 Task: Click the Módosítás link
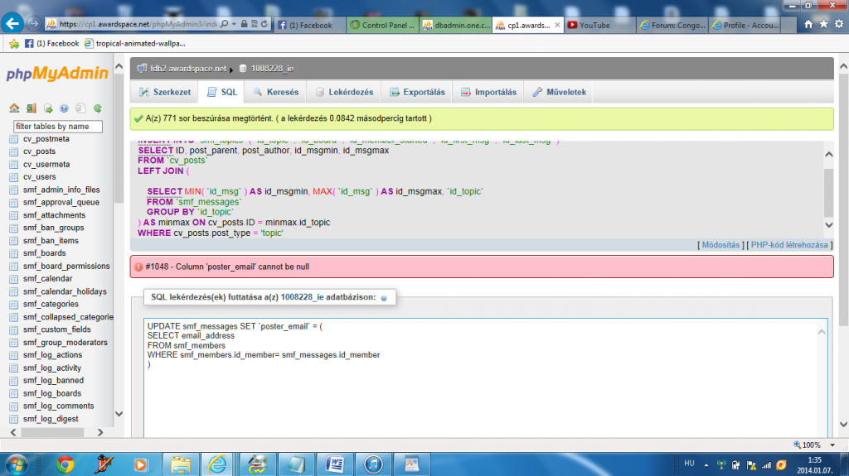point(720,245)
